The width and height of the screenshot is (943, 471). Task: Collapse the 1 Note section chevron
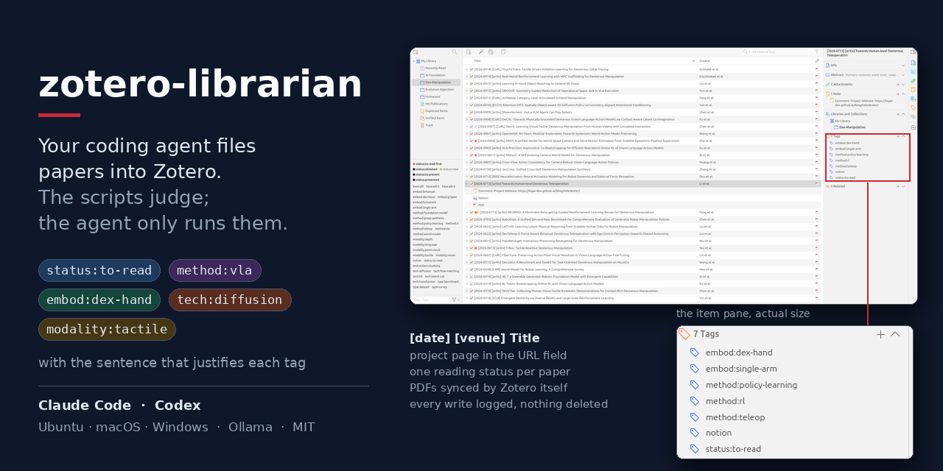903,93
